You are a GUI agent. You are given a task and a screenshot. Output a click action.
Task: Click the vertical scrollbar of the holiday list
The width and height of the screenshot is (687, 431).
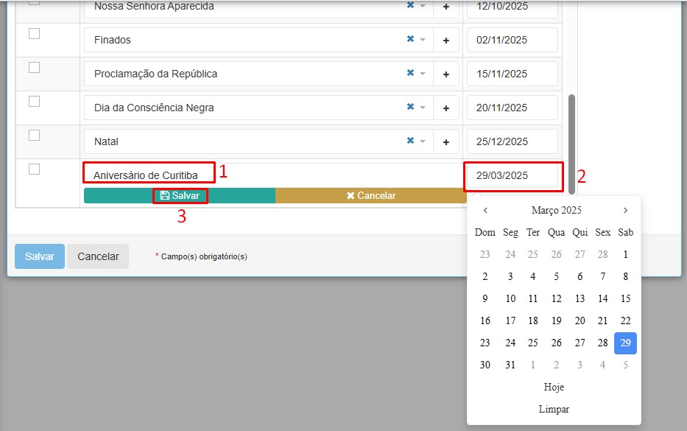click(571, 144)
